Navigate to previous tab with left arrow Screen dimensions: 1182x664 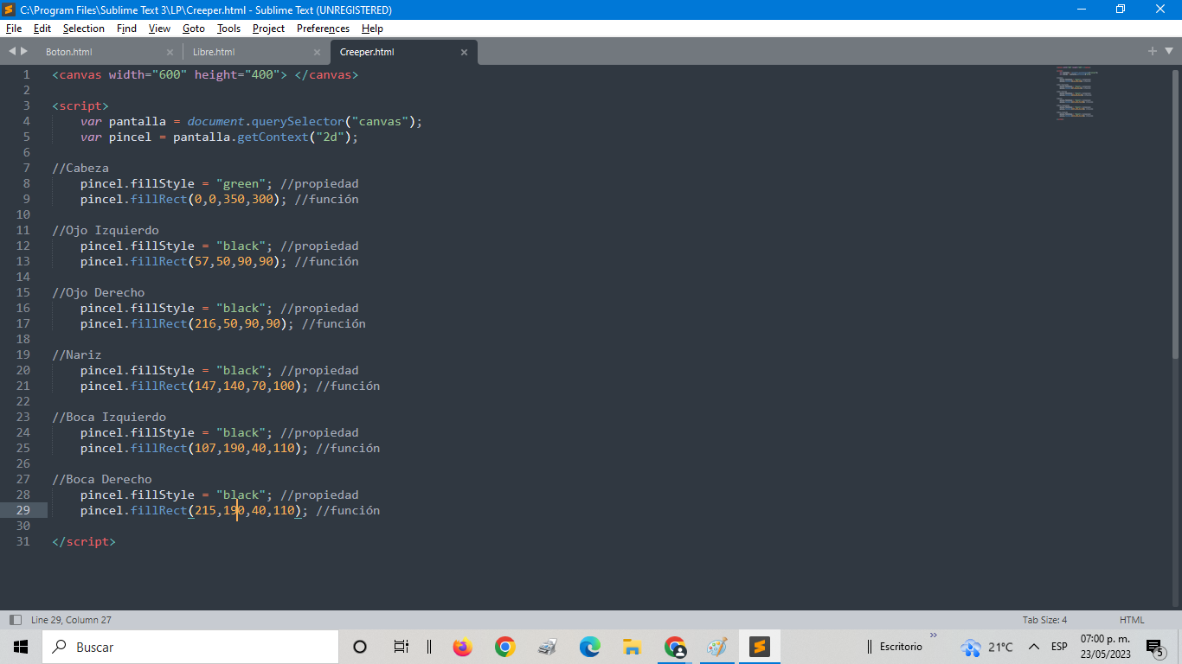coord(12,52)
